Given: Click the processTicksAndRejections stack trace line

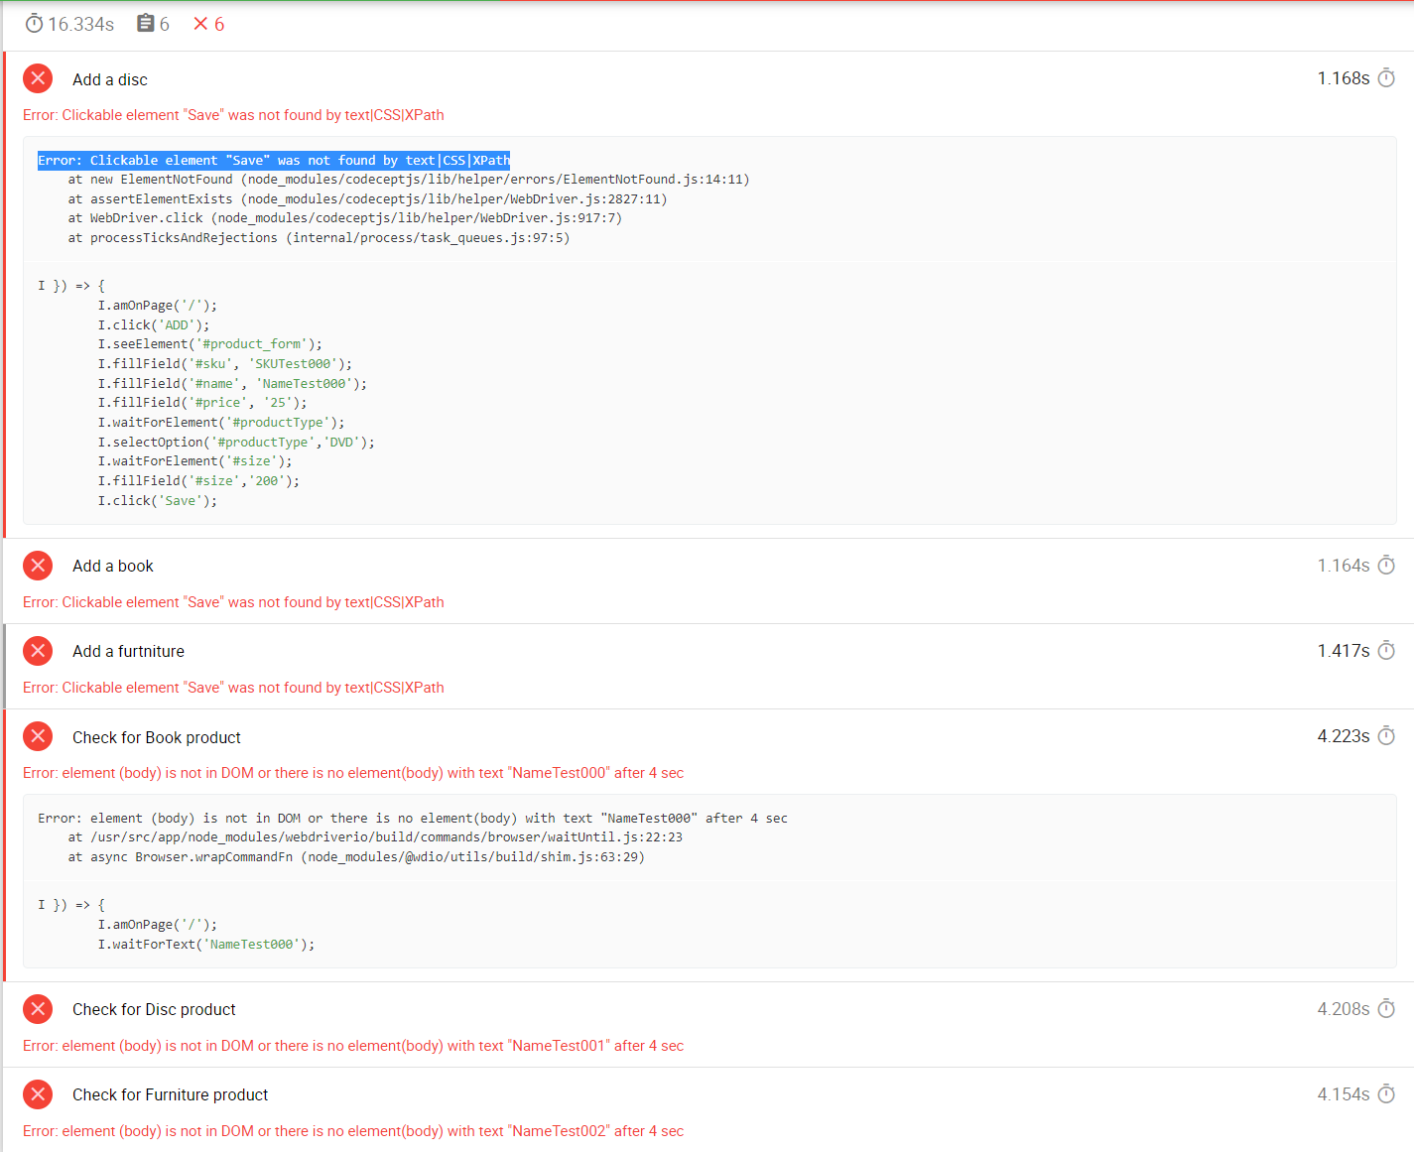Looking at the screenshot, I should (x=319, y=237).
